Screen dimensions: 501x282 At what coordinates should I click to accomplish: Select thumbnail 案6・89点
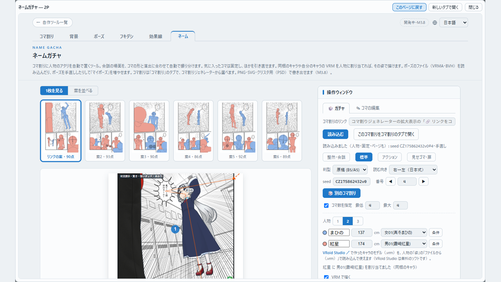point(282,131)
